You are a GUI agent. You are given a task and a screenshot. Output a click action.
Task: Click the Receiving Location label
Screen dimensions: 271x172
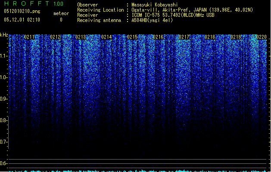click(100, 10)
